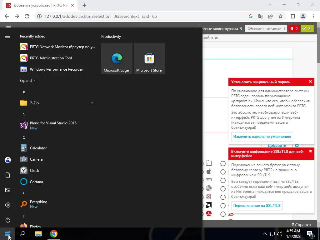Image resolution: width=320 pixels, height=240 pixels.
Task: Open File Explorer from the taskbar
Action: coord(38,234)
